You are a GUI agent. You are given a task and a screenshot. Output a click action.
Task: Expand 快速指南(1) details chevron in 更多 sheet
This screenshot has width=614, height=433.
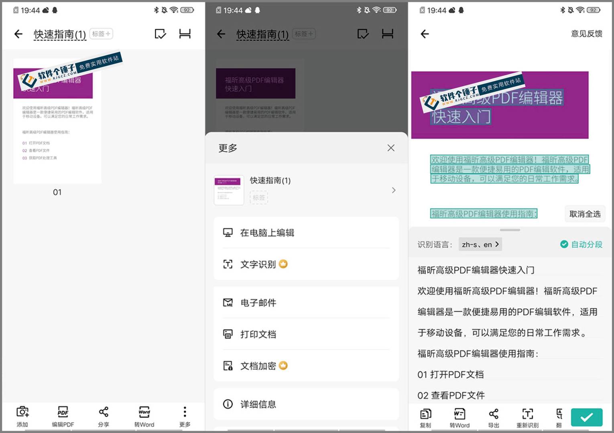[394, 190]
